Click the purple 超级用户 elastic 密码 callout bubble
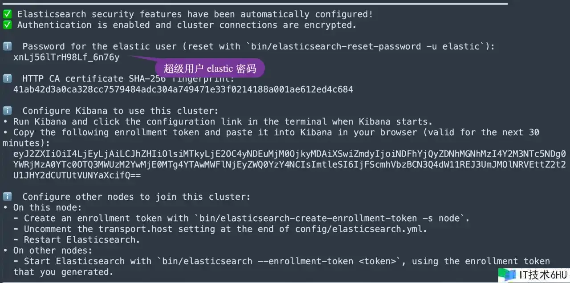The width and height of the screenshot is (570, 283). coord(210,69)
